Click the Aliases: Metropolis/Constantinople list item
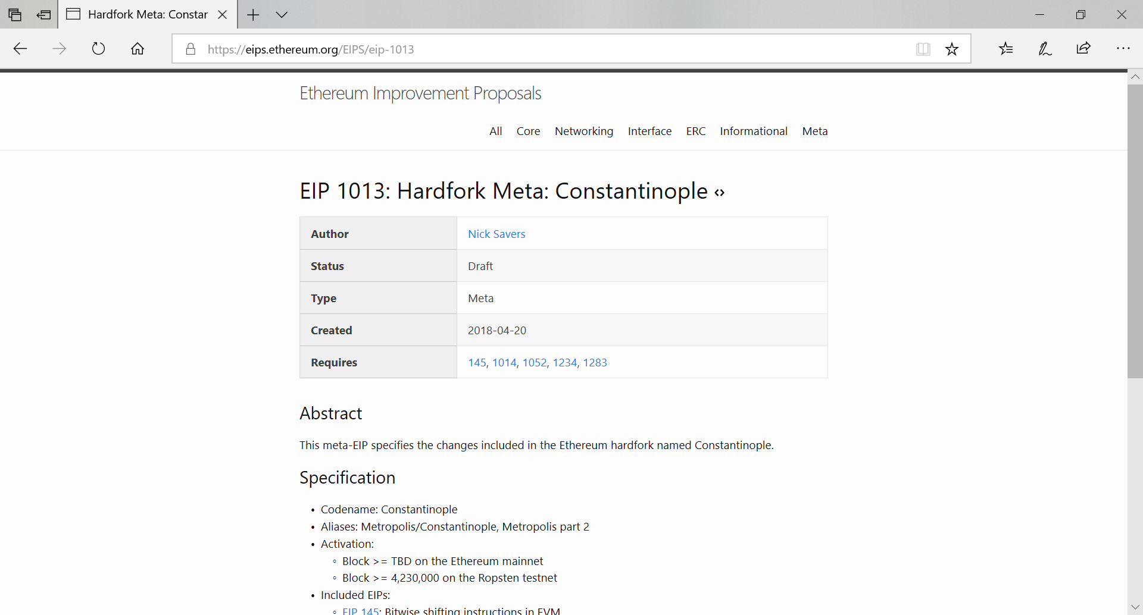1143x615 pixels. click(x=455, y=527)
